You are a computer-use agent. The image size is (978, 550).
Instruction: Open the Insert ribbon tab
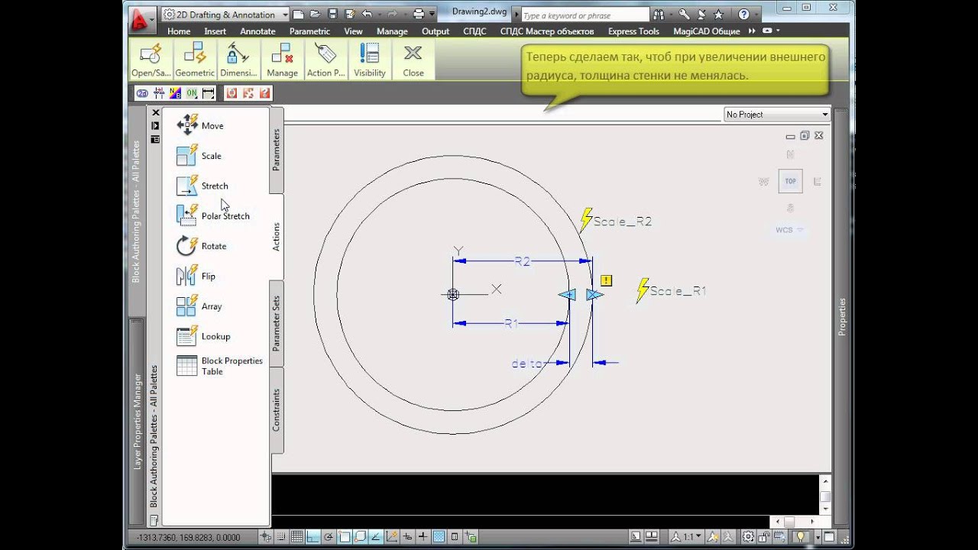click(215, 31)
